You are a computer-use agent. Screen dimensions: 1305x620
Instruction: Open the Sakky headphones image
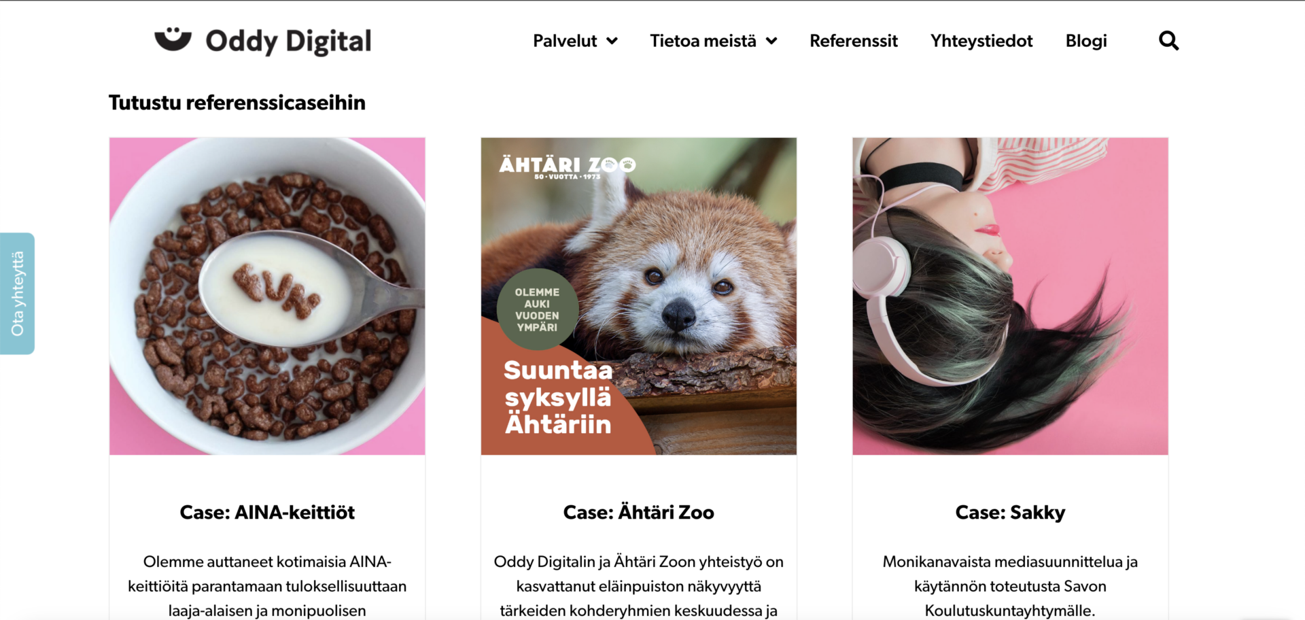click(x=1010, y=296)
